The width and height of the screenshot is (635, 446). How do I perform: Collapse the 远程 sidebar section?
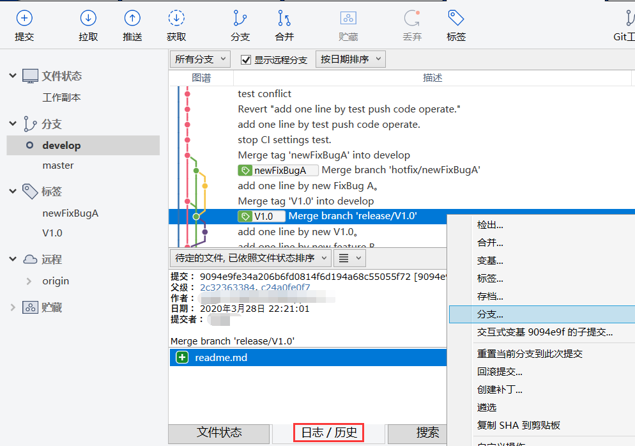(x=13, y=259)
